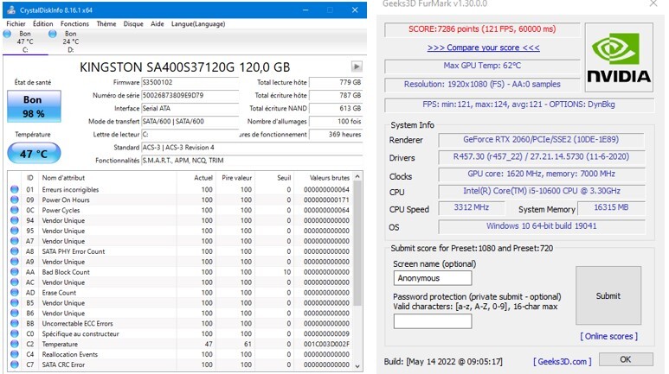Click the Screen name input field
669x374 pixels.
click(x=433, y=278)
